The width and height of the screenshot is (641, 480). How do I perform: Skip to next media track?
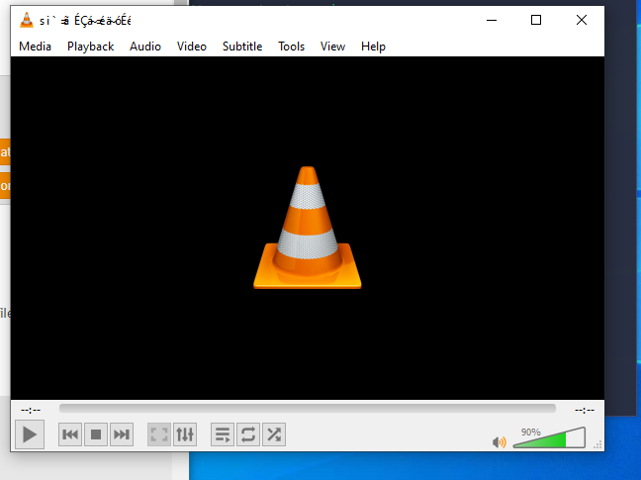click(x=122, y=434)
